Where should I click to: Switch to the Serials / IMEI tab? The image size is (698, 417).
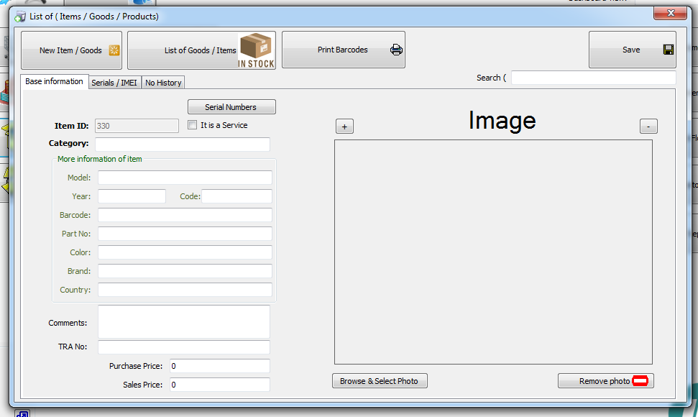pyautogui.click(x=114, y=83)
